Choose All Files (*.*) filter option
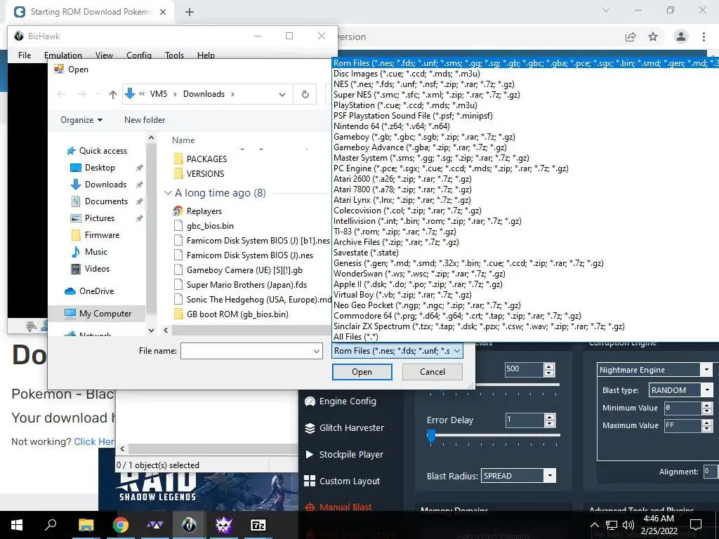This screenshot has height=539, width=719. [x=356, y=337]
